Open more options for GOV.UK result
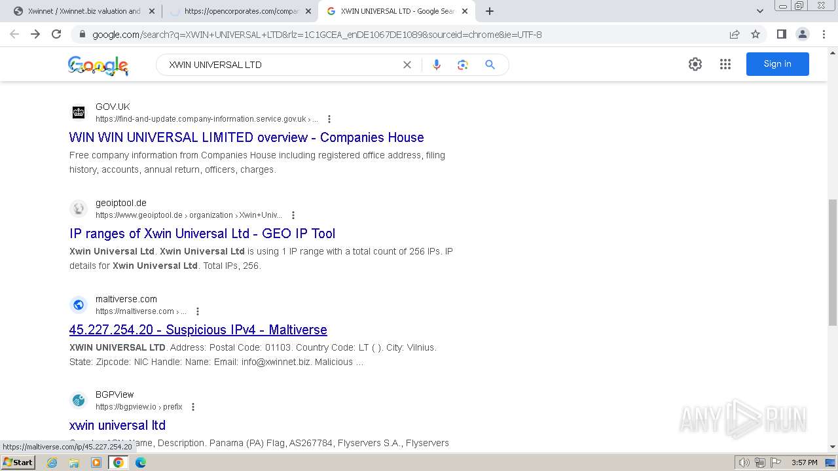Screen dimensions: 838x471 tap(329, 119)
